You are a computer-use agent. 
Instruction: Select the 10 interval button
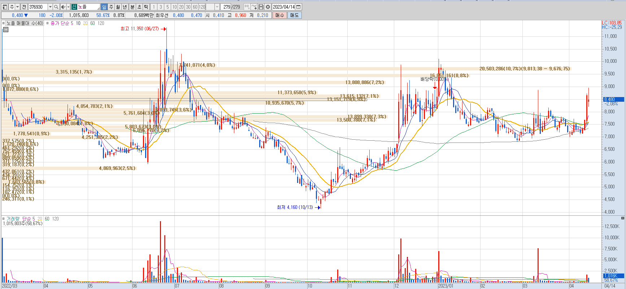click(174, 7)
